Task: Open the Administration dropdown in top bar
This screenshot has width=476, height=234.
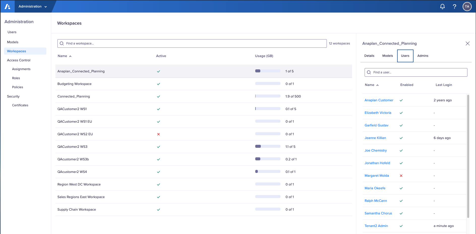Action: click(x=33, y=7)
